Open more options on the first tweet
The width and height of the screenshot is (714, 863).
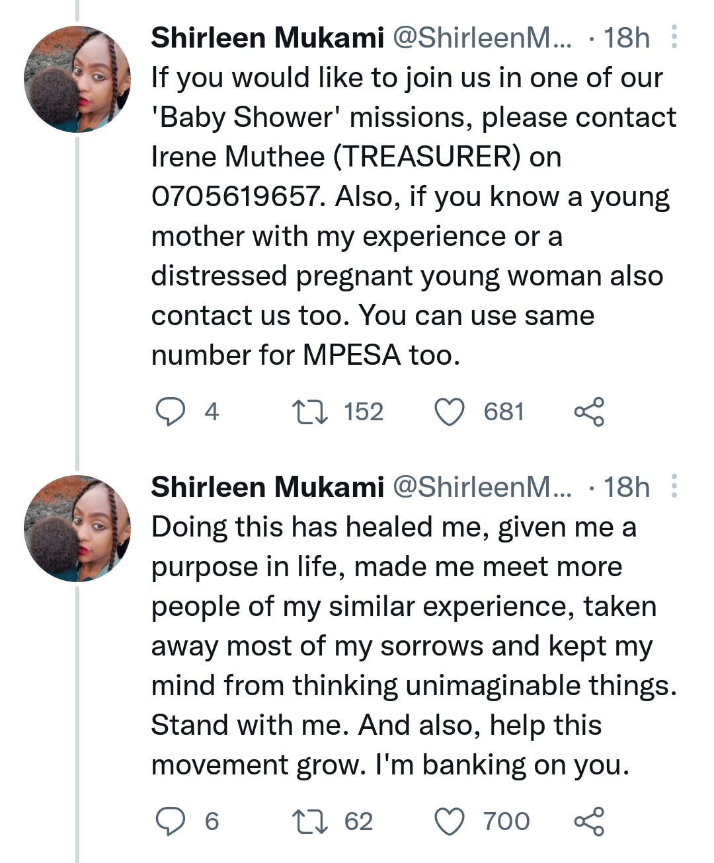[x=674, y=38]
